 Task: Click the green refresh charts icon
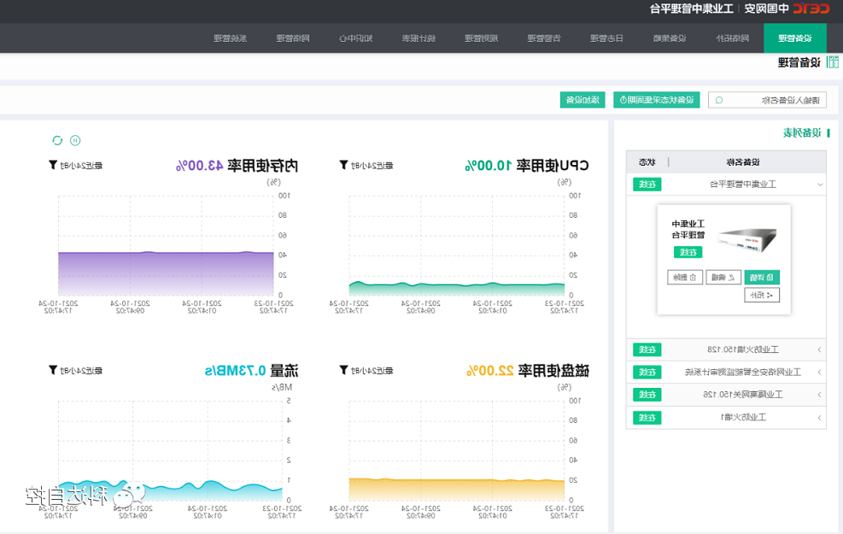point(57,140)
